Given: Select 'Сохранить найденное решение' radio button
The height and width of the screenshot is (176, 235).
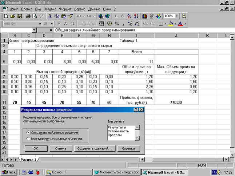Looking at the screenshot, I should [x=28, y=132].
